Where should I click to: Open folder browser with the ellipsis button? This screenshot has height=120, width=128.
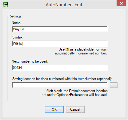[114, 85]
